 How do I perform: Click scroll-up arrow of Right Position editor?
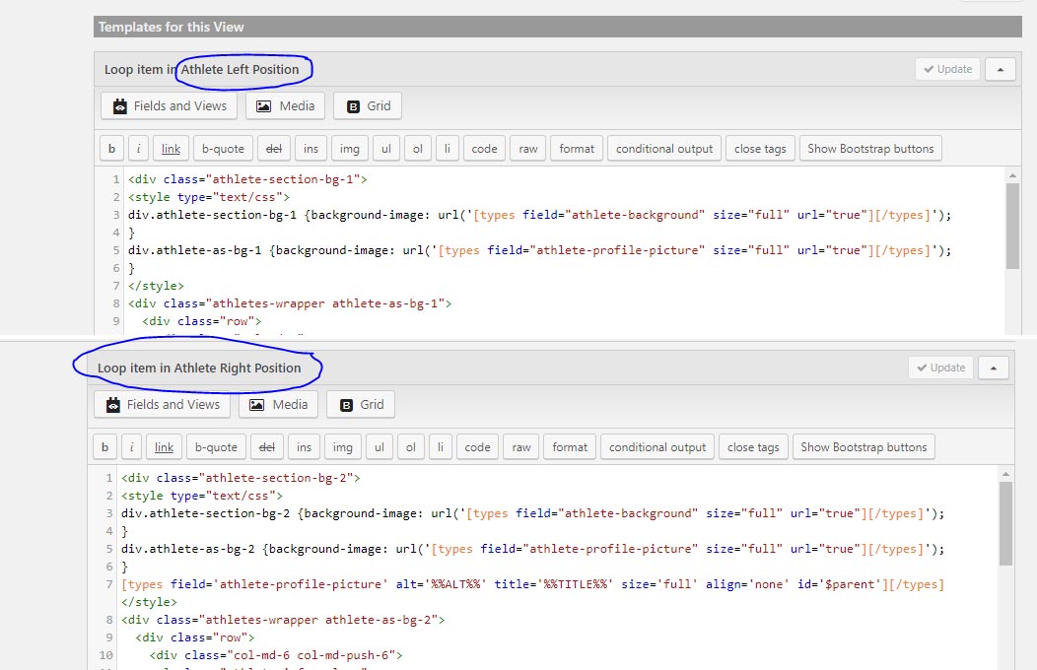coord(1005,474)
